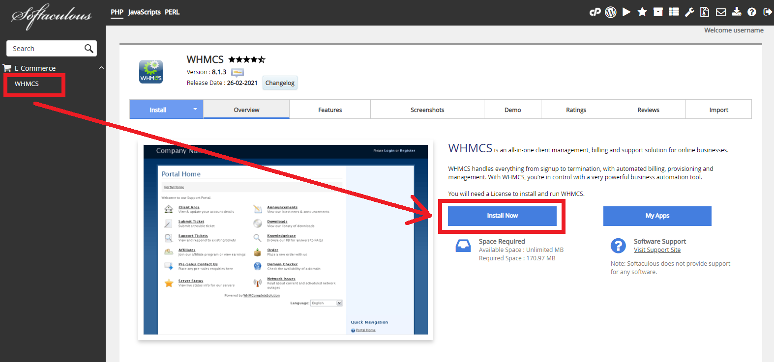Select WHMCS in the sidebar

click(27, 84)
